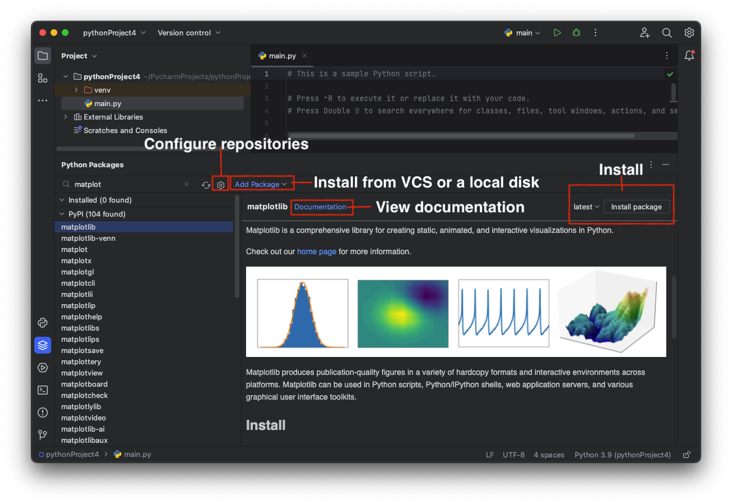Screen dimensions: 732x504
Task: Run the main configuration
Action: coord(557,33)
